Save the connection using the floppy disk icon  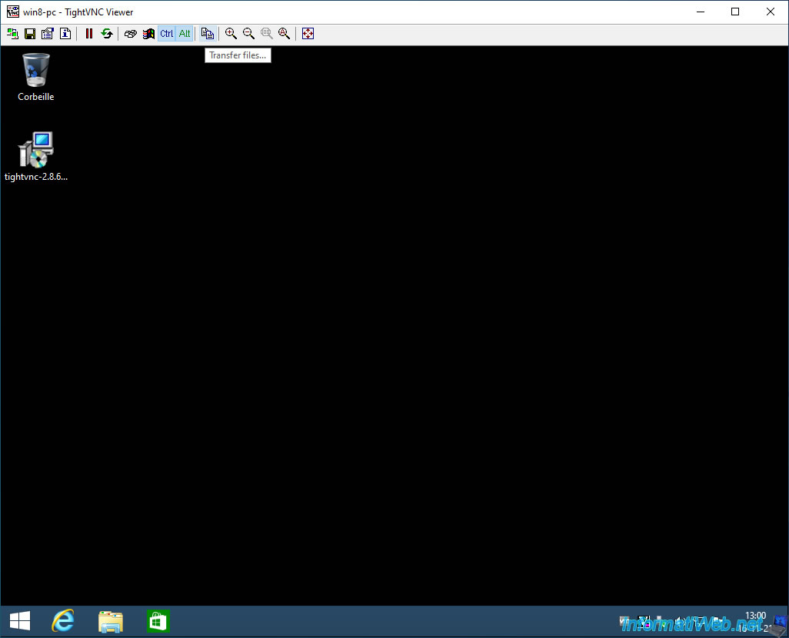[x=30, y=34]
